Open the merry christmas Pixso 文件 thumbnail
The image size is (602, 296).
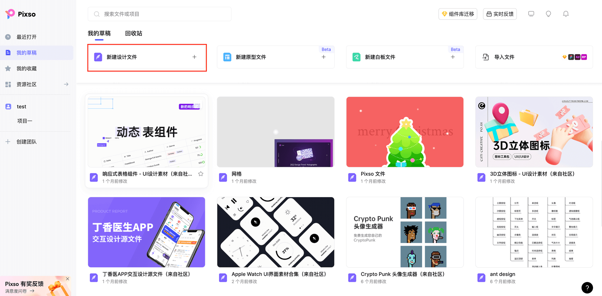point(405,132)
